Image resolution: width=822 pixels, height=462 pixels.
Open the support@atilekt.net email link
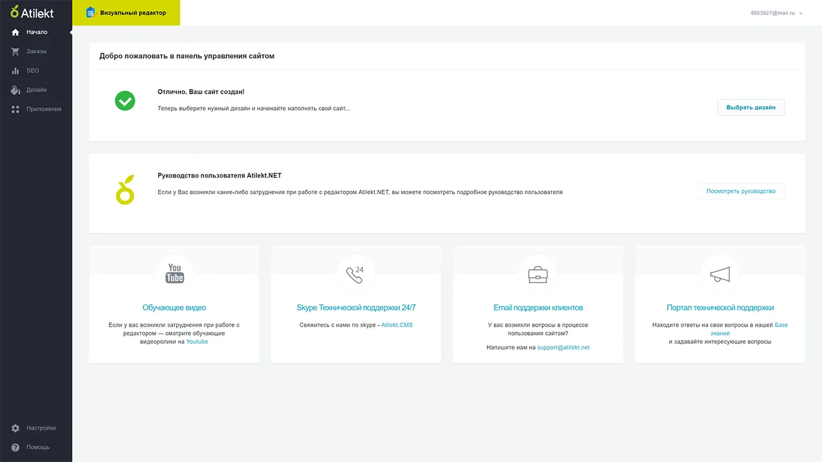point(563,348)
